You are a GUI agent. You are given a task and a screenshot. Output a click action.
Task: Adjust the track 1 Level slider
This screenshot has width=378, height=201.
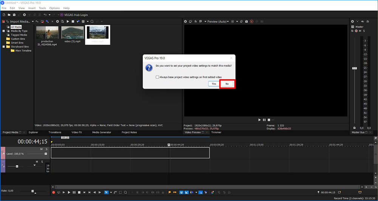point(46,154)
